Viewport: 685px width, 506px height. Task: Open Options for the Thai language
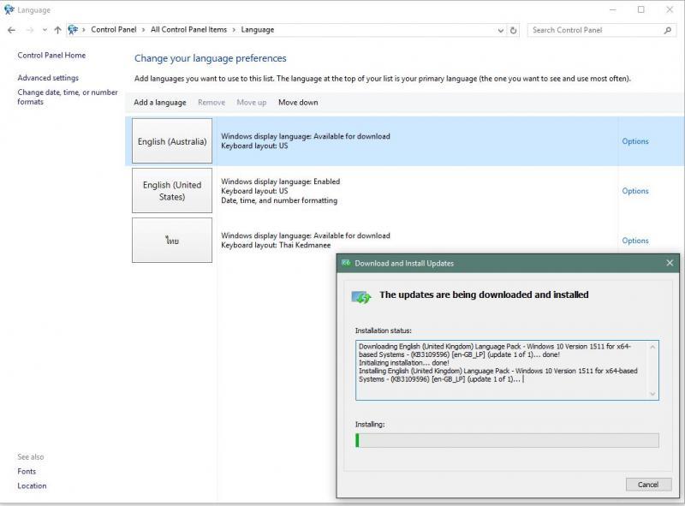[635, 241]
